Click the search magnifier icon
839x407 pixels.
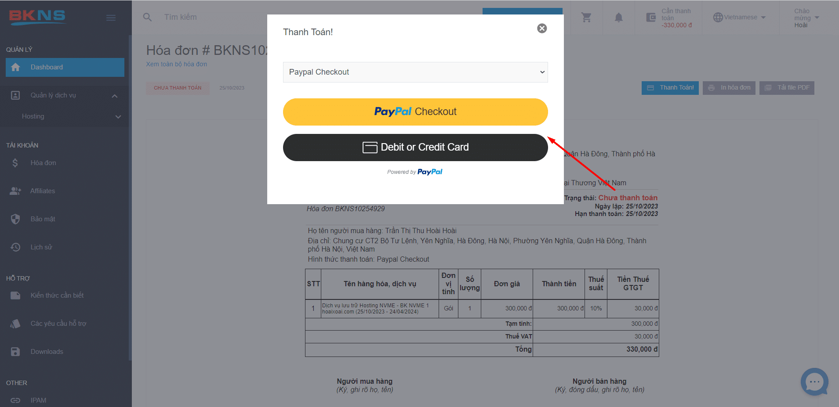click(148, 17)
